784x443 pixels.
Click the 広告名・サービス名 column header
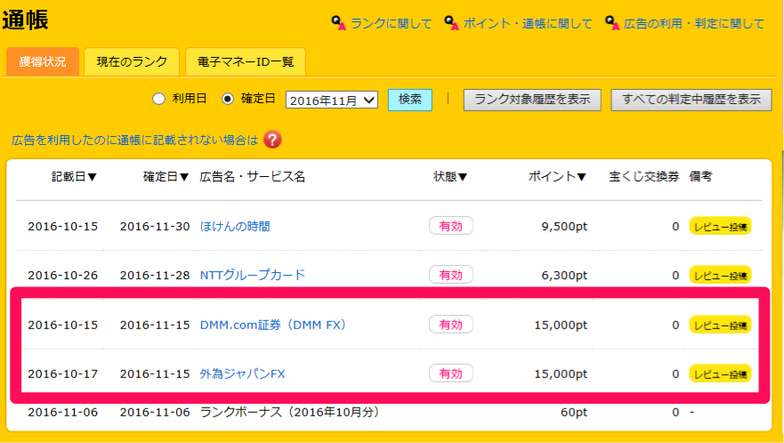[253, 176]
